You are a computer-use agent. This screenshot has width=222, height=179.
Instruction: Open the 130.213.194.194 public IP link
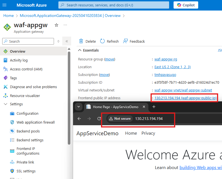point(185,98)
